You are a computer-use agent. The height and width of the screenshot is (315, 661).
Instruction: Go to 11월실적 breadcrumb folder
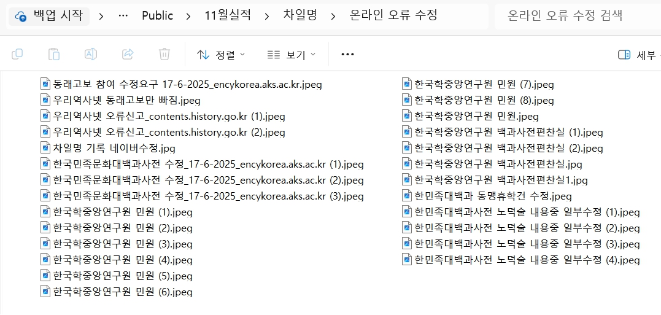(228, 16)
